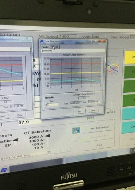The height and width of the screenshot is (190, 135).
Task: Click the Time field in the left dialog
Action: tap(18, 106)
